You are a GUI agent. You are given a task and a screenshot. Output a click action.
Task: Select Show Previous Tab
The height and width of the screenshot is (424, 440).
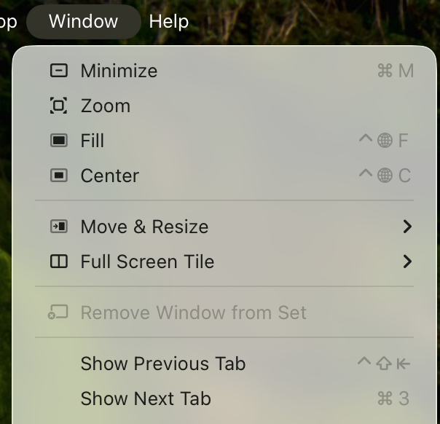coord(163,364)
